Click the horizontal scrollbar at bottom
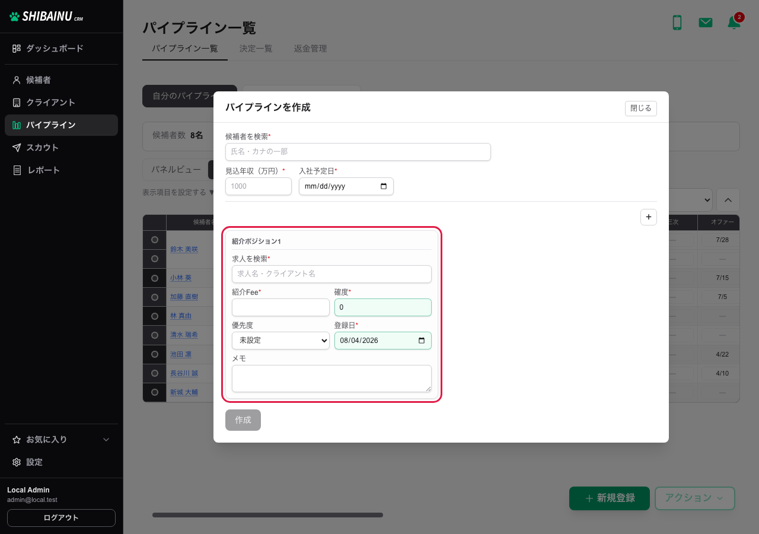Screen dimensions: 759x534 (x=267, y=515)
